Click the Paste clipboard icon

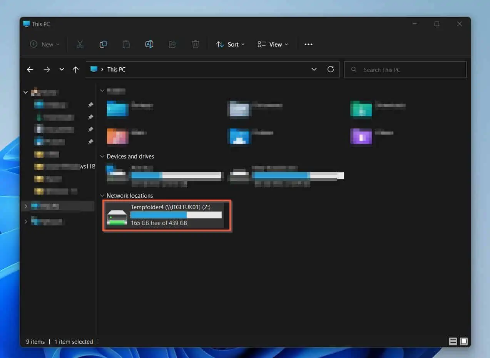pos(126,44)
